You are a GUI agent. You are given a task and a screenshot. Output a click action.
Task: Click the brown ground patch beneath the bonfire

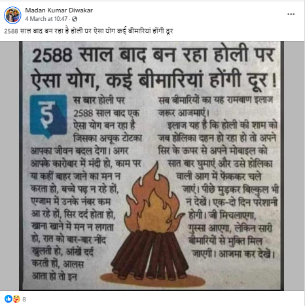pos(152,280)
